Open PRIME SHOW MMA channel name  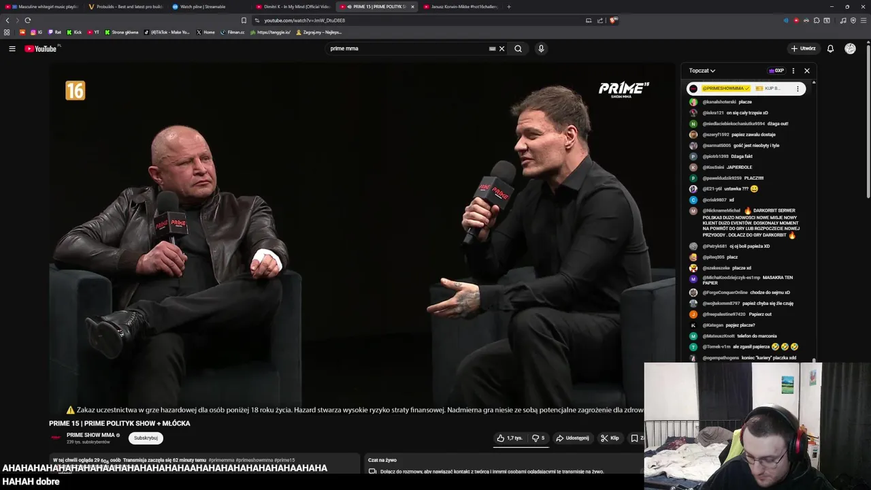(91, 435)
